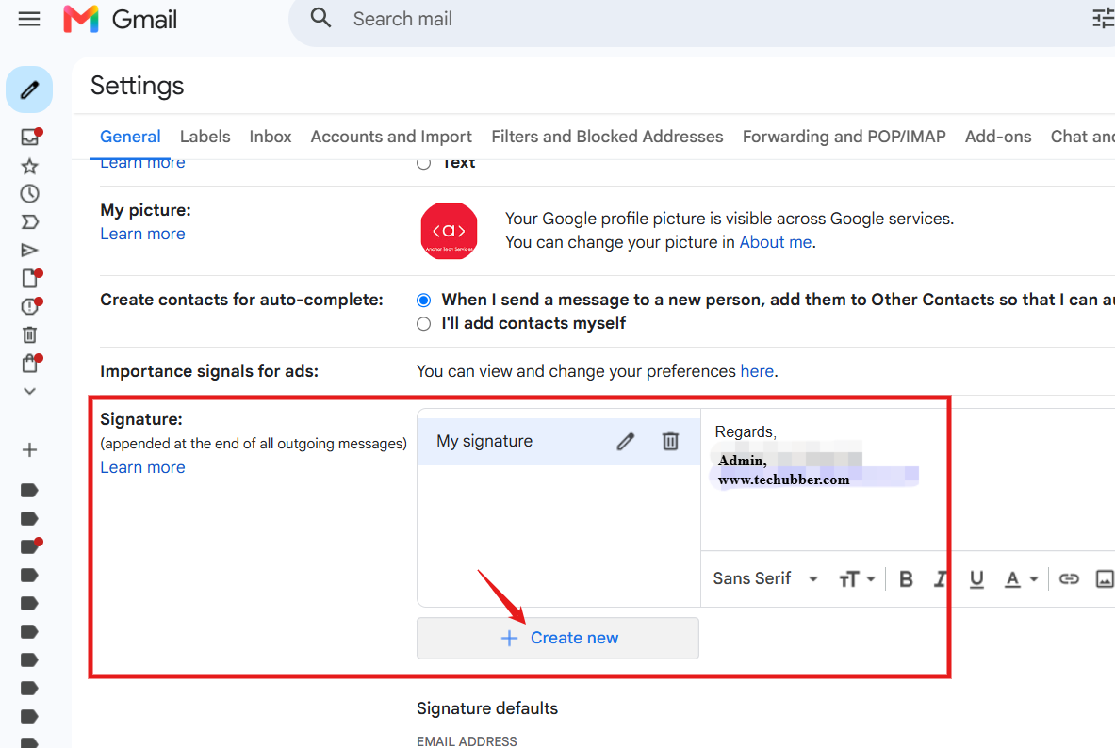
Task: Open Sent mail paper-plane icon
Action: (29, 251)
